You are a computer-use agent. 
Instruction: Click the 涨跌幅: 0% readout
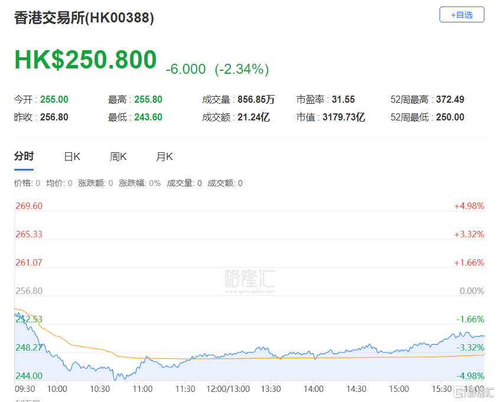click(x=140, y=183)
